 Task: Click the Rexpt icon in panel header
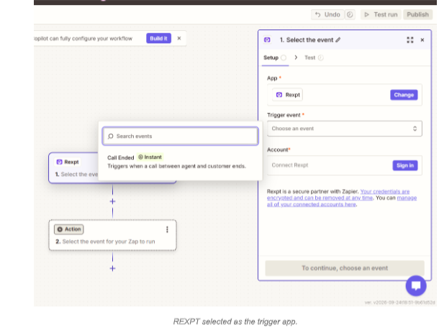(268, 40)
